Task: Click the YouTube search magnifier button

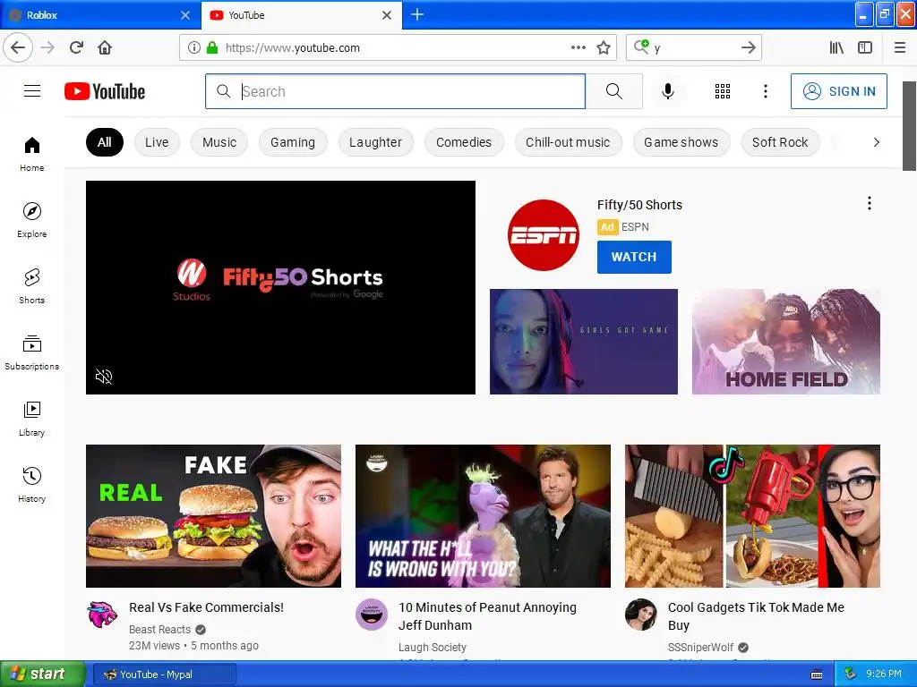Action: coord(614,91)
